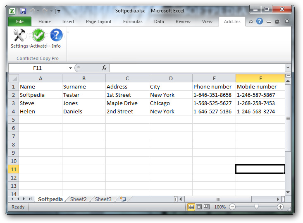
Task: Go to last sheet navigation arrow
Action: tap(30, 199)
